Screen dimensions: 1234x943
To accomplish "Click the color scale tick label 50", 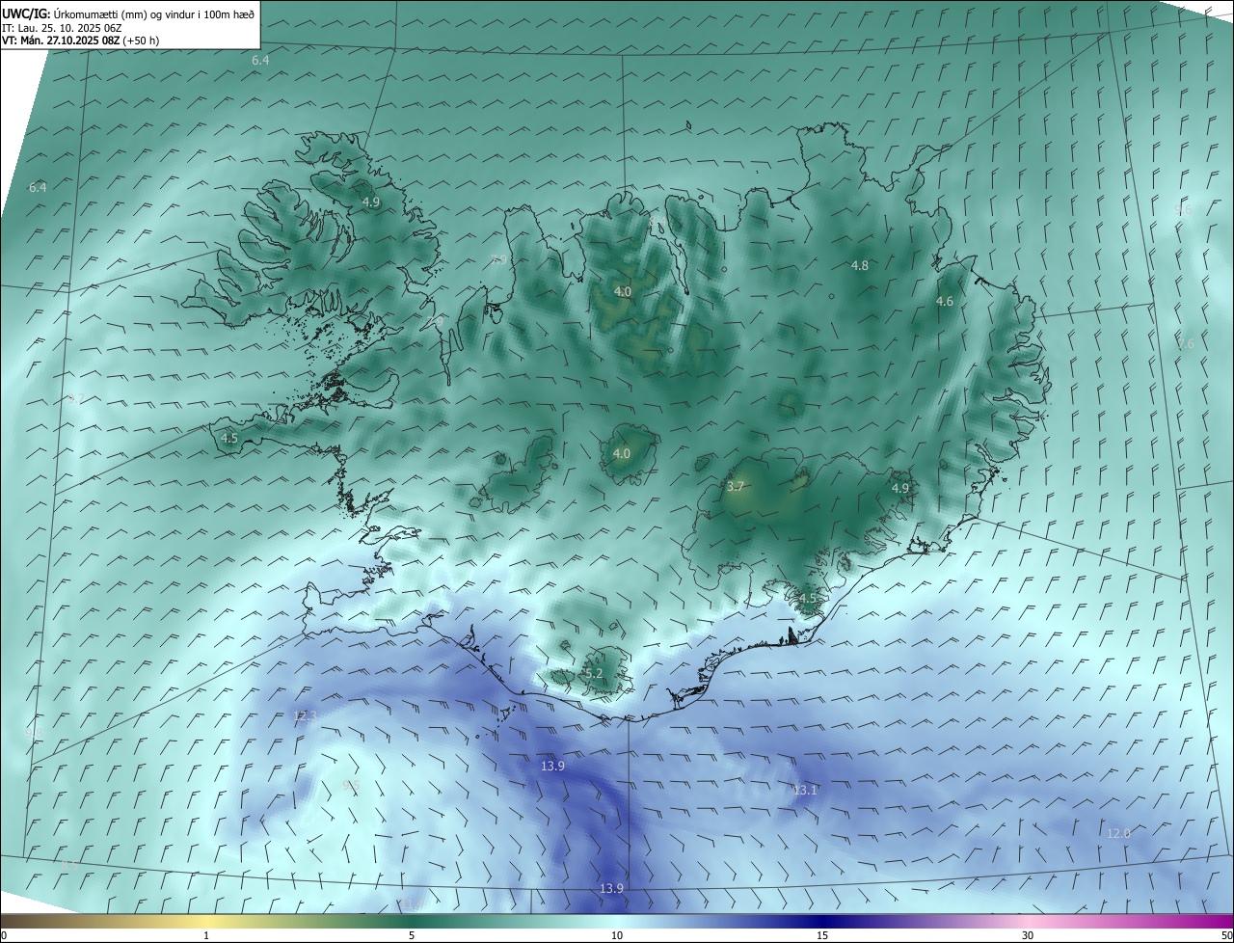I will pyautogui.click(x=1226, y=935).
